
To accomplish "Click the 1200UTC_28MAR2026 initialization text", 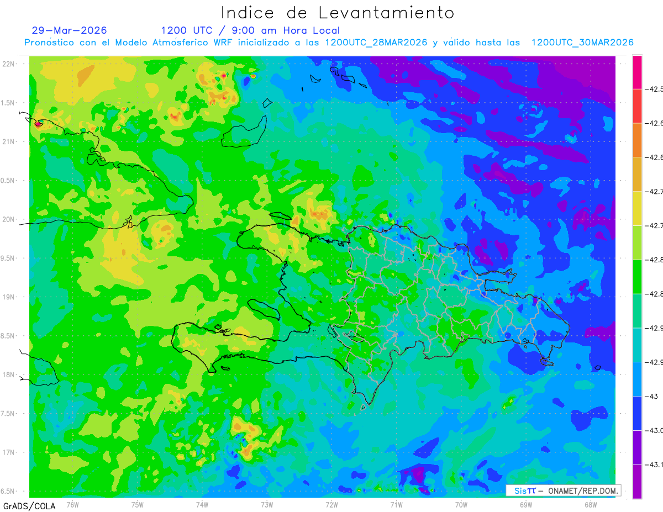I will point(376,43).
